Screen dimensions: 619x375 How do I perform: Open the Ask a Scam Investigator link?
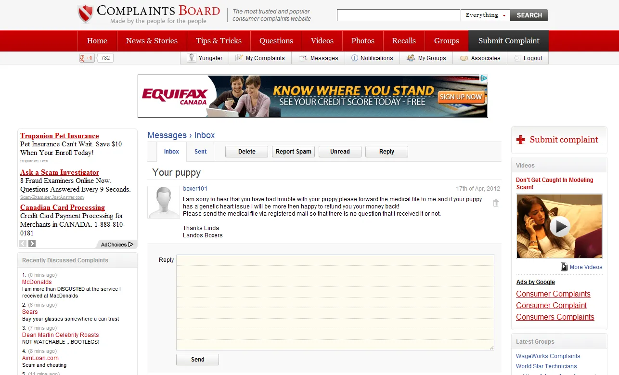[x=60, y=172]
